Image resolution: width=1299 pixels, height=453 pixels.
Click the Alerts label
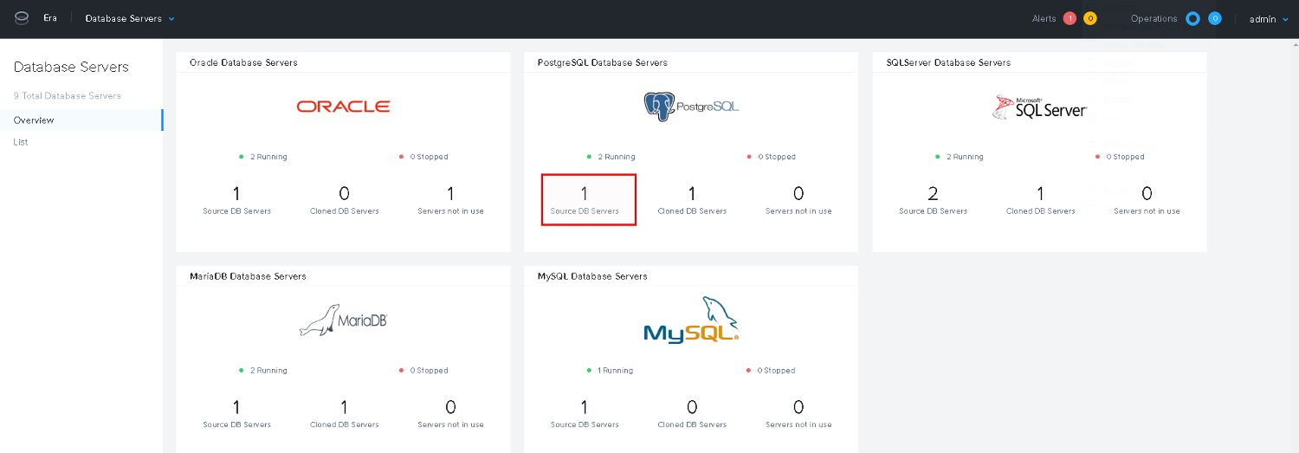tap(1044, 18)
